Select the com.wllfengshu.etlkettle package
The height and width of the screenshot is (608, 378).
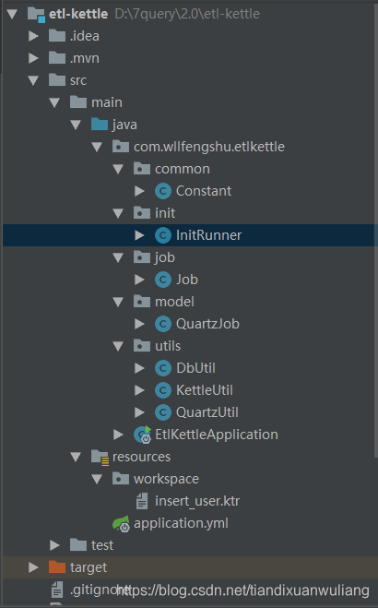point(209,147)
